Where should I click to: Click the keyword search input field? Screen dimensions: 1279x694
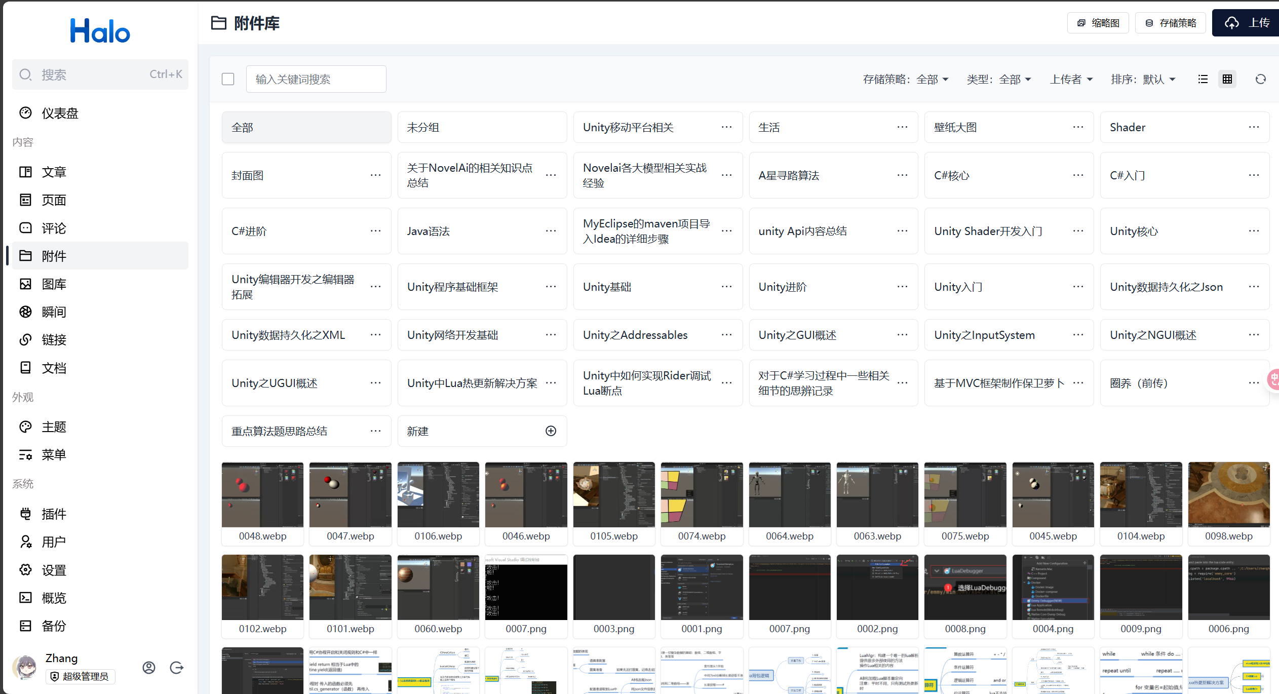tap(316, 79)
